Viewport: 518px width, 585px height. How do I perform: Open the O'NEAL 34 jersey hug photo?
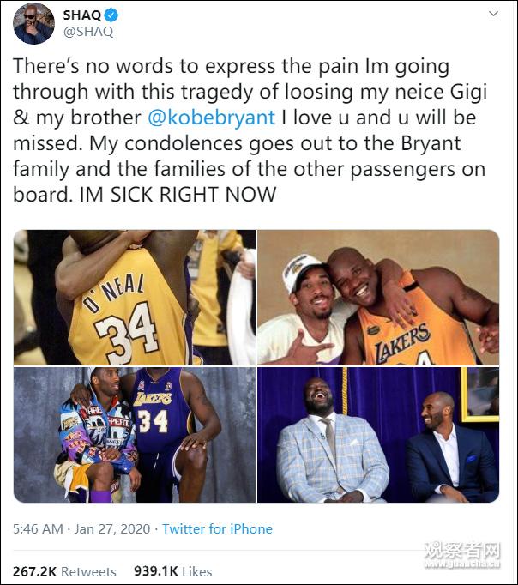pos(135,297)
